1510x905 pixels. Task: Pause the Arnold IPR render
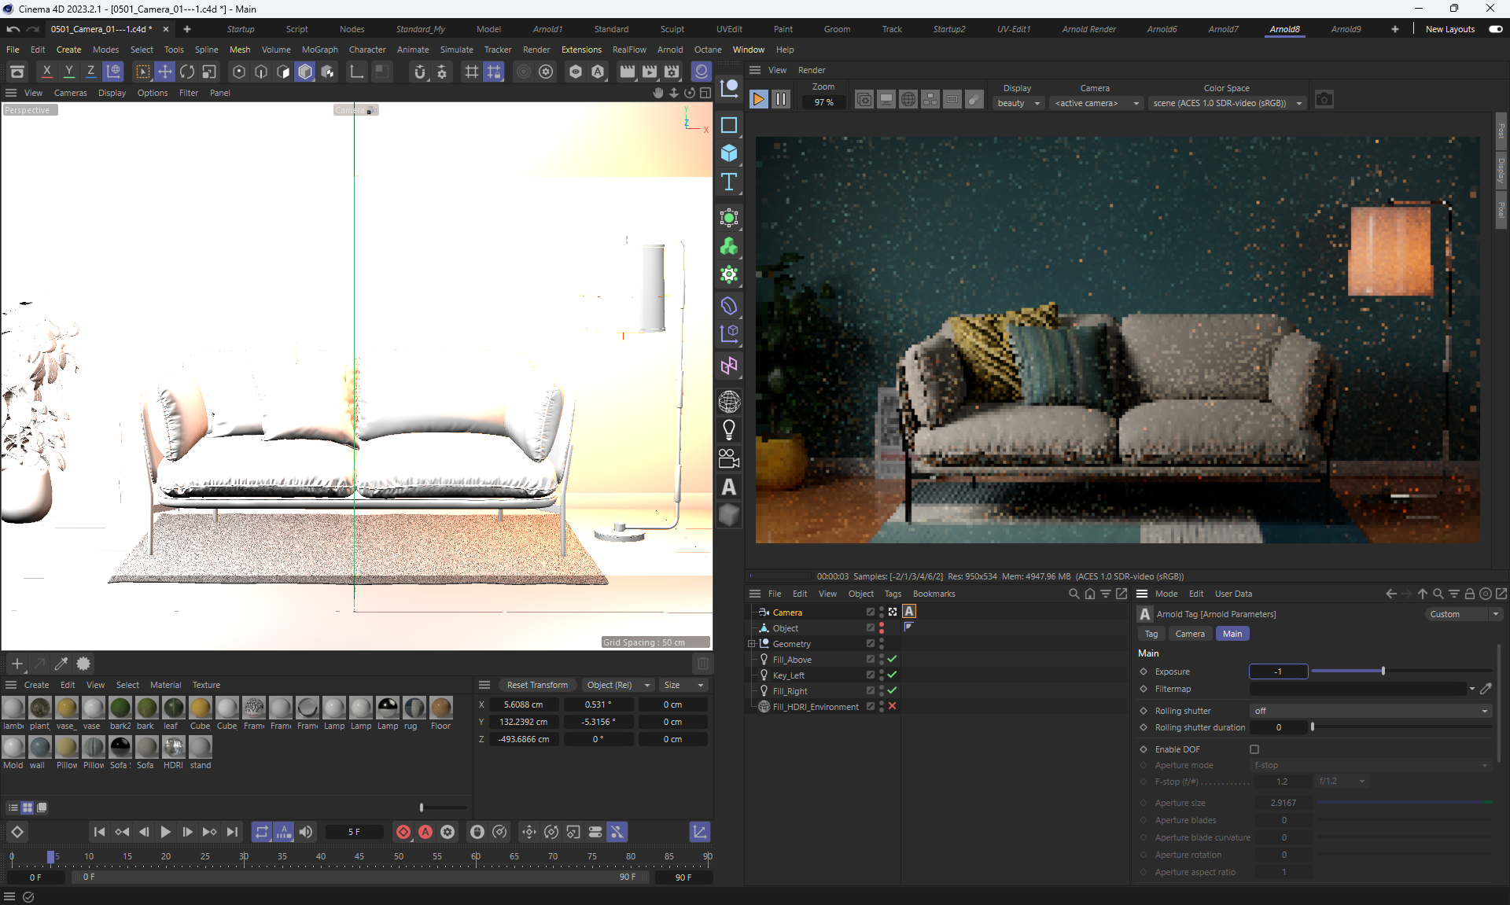781,100
